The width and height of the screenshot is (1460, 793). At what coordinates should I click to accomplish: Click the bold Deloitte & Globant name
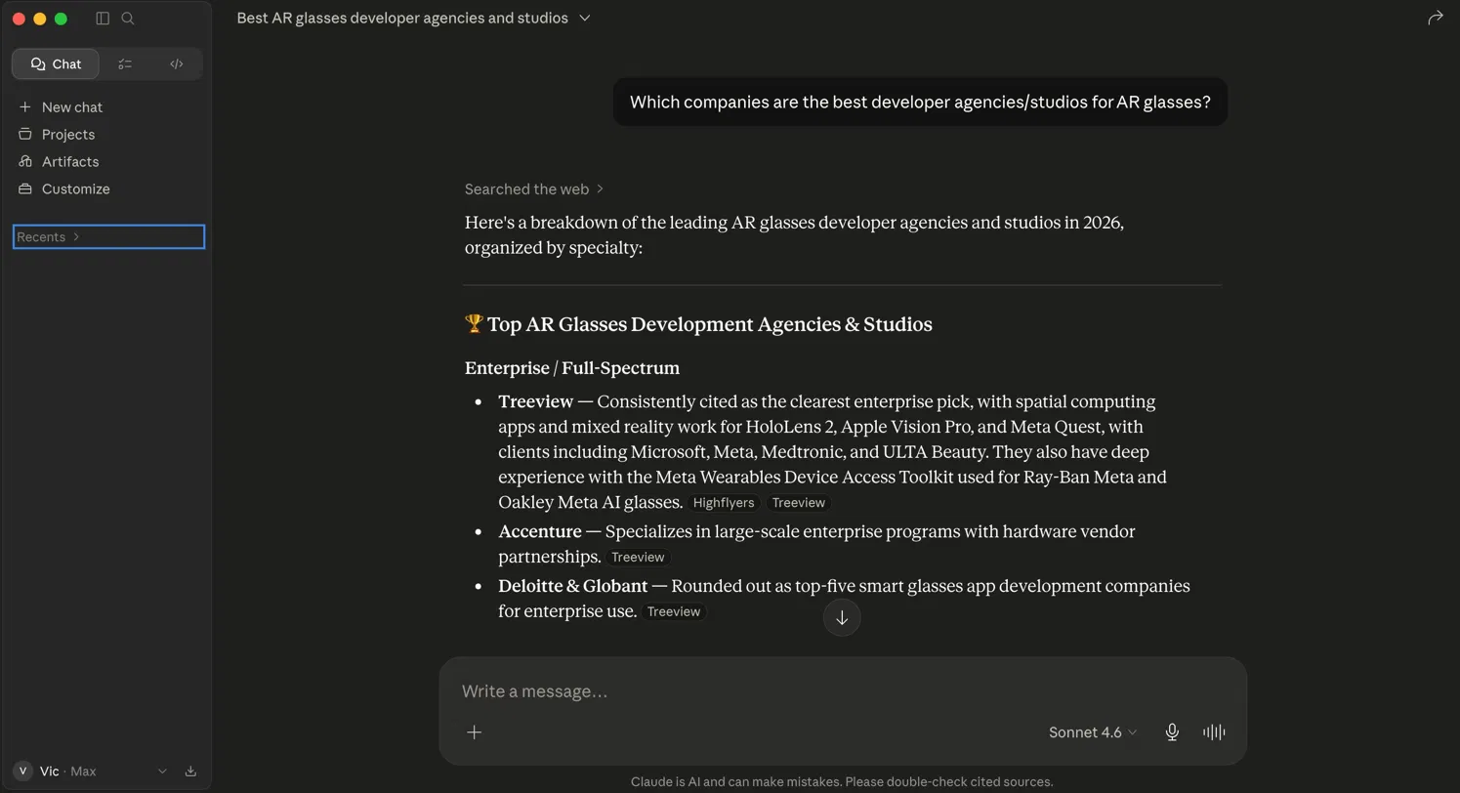click(x=573, y=587)
